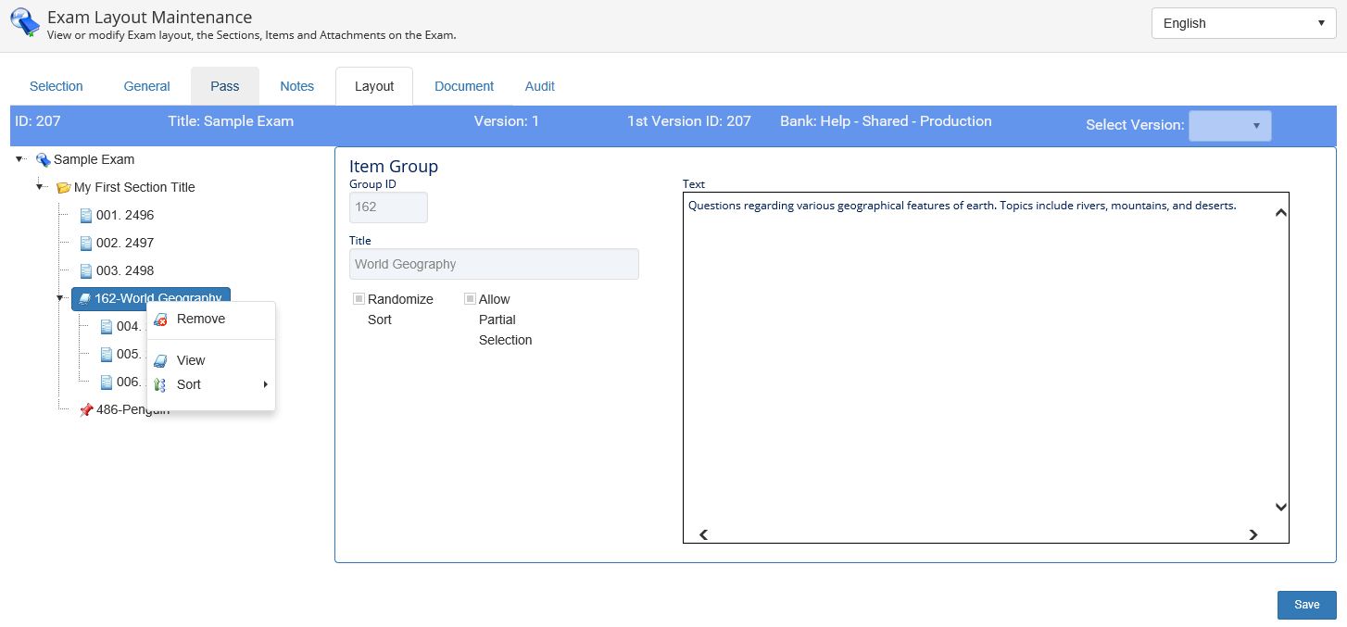Screen dimensions: 1347x627
Task: Click the Sample Exam root node icon
Action: [43, 160]
